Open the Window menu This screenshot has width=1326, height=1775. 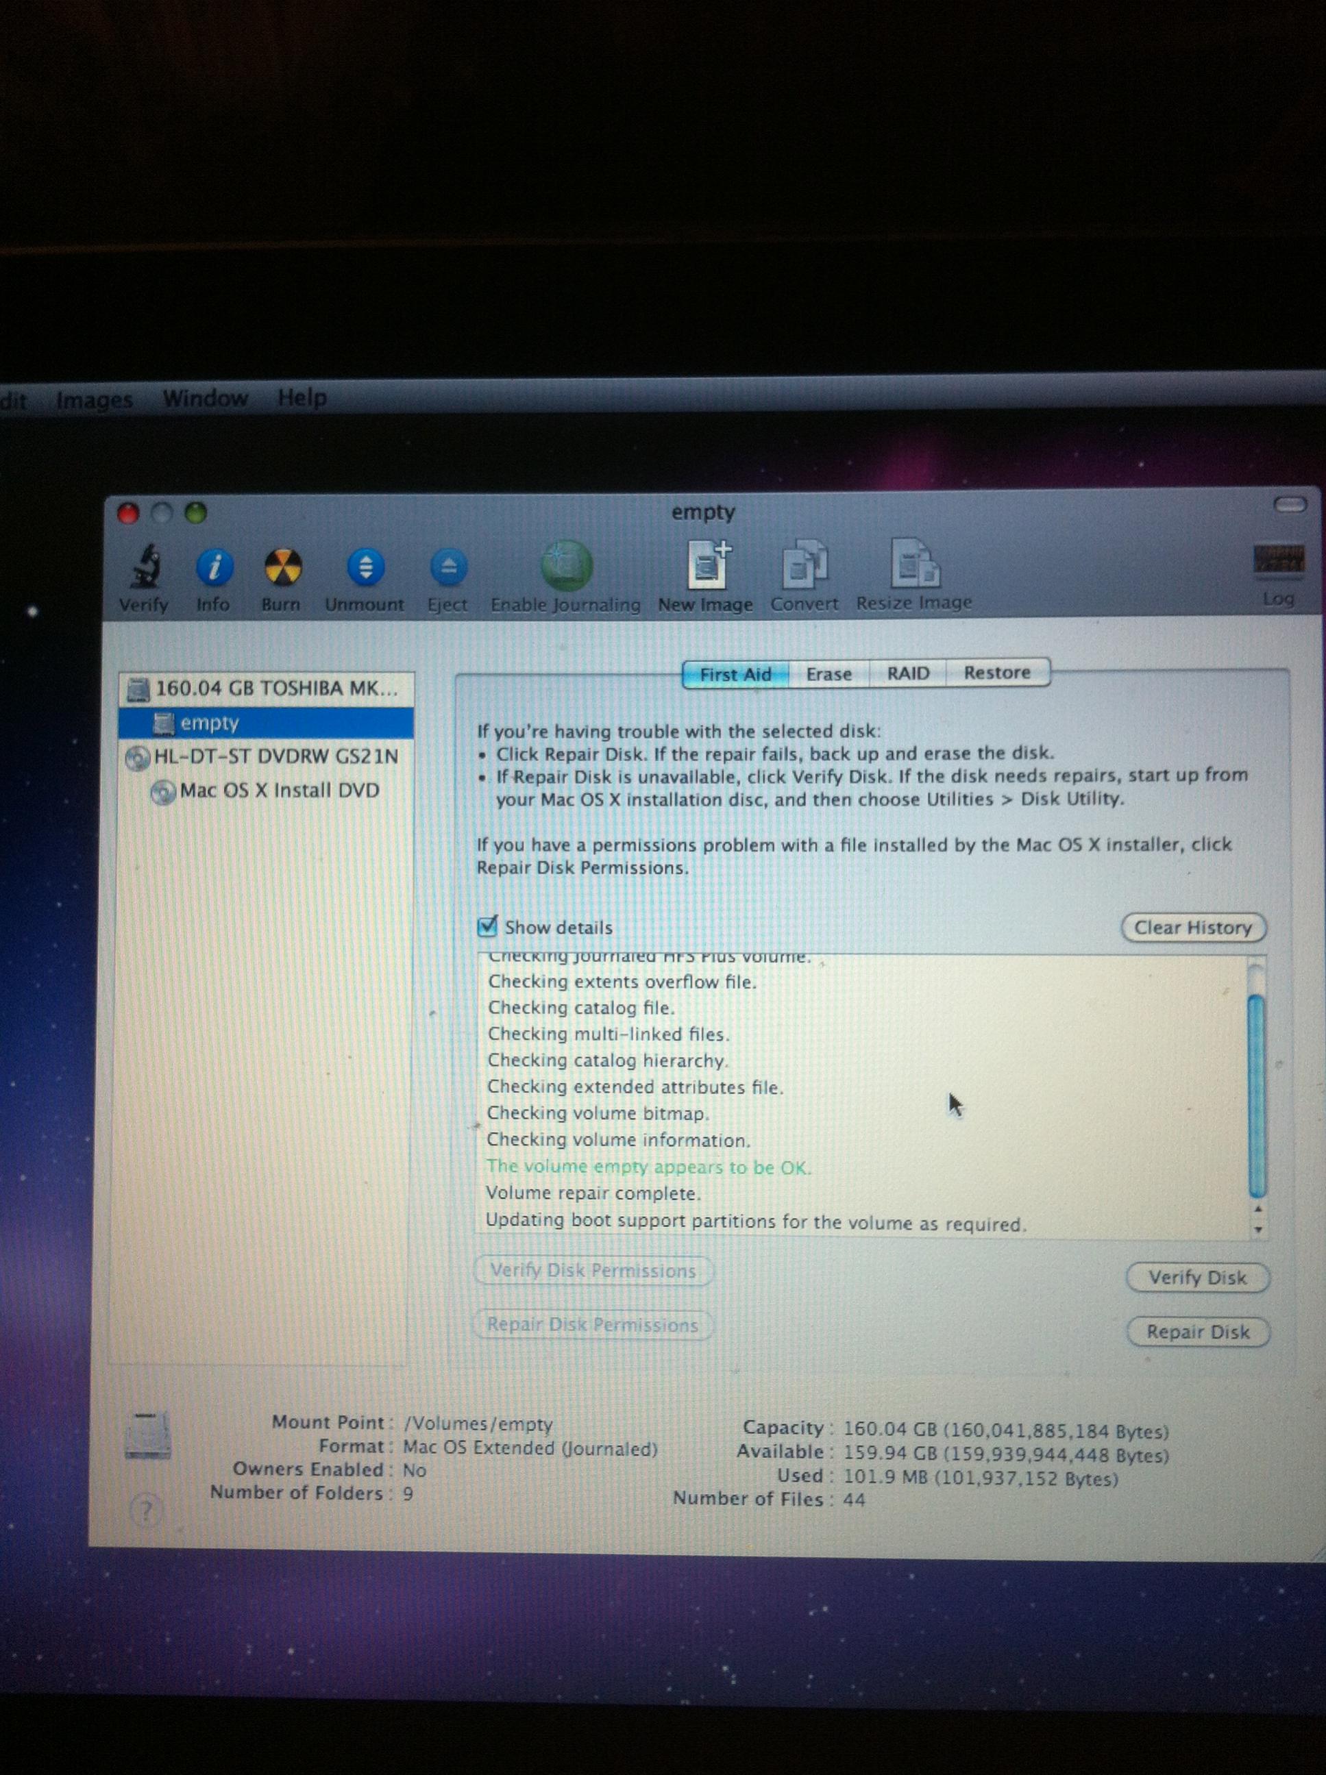[206, 397]
